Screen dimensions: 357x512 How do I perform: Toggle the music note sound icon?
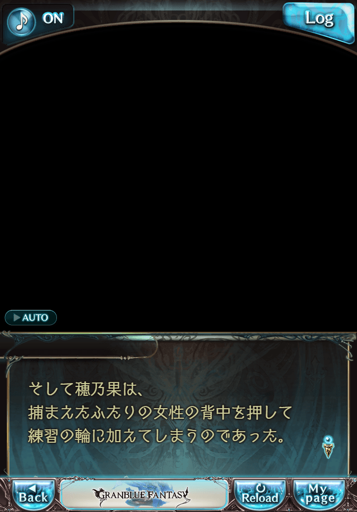21,22
